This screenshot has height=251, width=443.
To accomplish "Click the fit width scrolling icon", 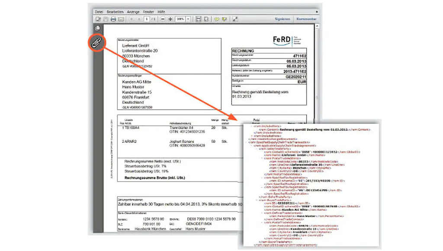I will 198,19.
